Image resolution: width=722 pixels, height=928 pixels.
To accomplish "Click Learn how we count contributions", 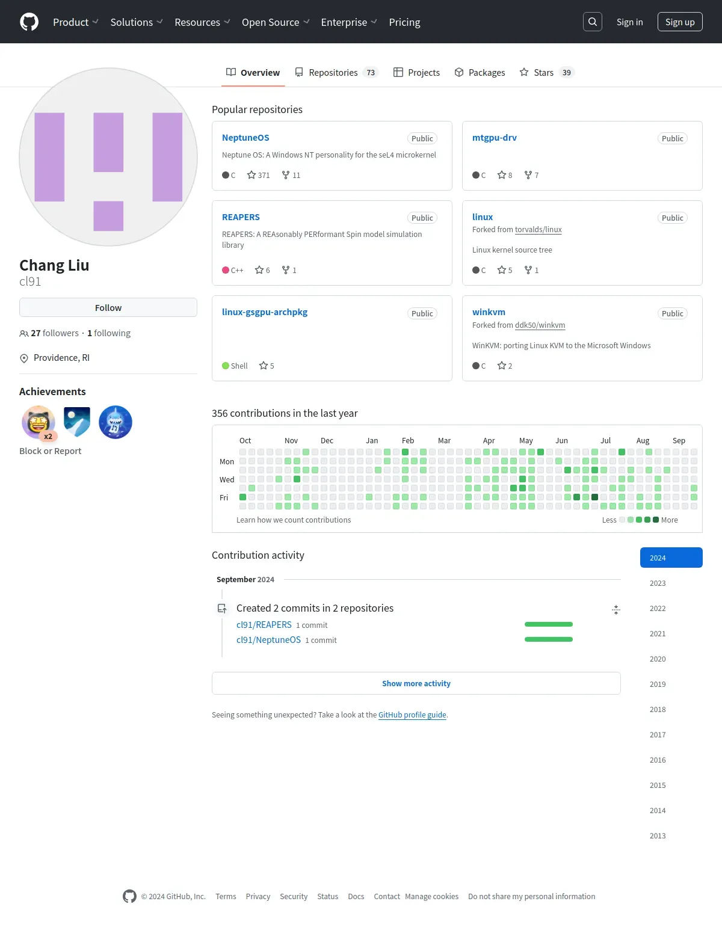I will (x=294, y=520).
